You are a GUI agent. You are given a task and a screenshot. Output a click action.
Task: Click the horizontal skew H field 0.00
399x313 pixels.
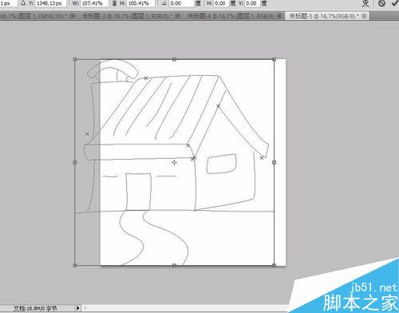pos(220,3)
